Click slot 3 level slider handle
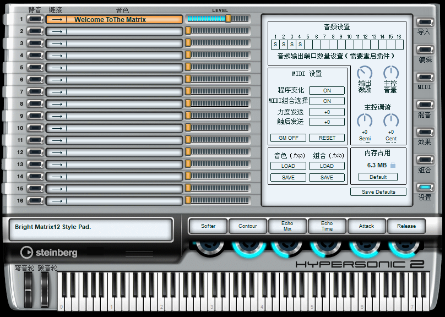Viewport: 445px width, 317px height. (x=188, y=43)
